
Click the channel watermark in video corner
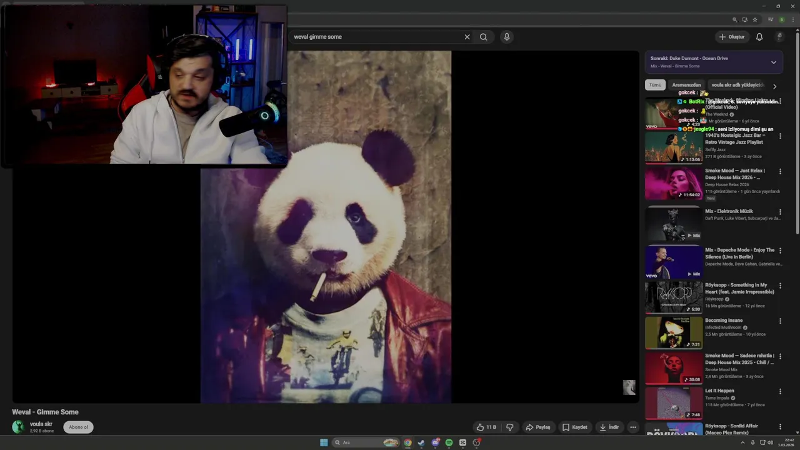(629, 387)
